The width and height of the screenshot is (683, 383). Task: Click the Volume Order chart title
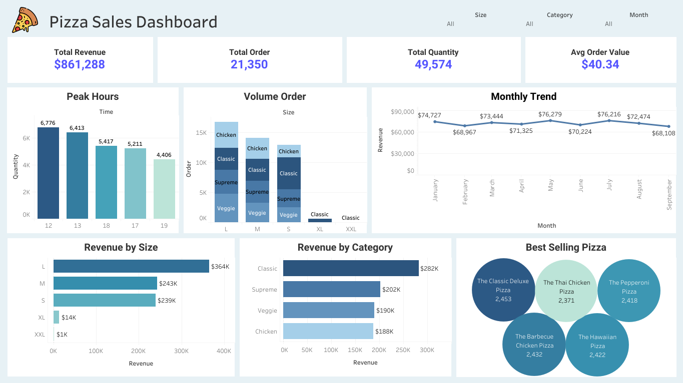pos(275,96)
